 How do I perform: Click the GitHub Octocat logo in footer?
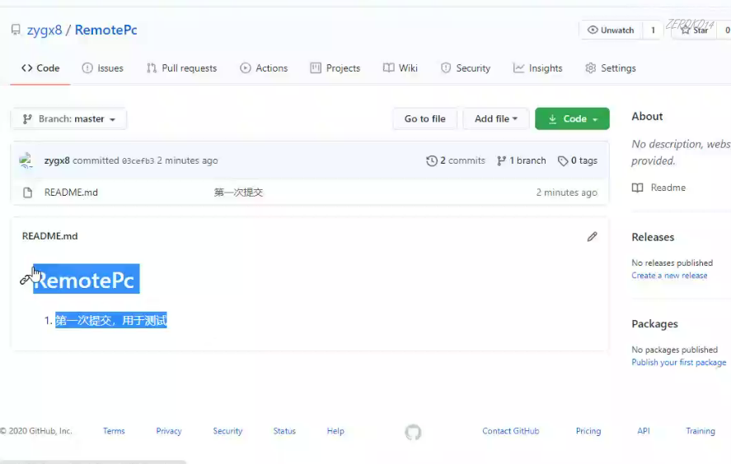point(413,433)
